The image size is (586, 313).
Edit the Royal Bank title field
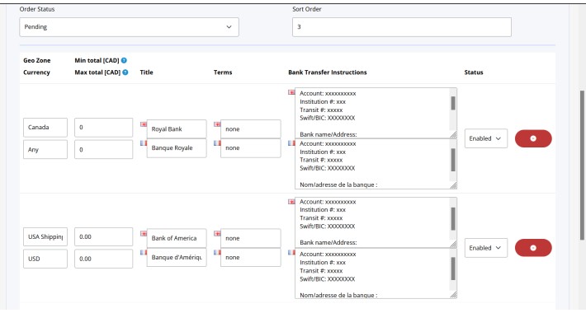coord(177,129)
